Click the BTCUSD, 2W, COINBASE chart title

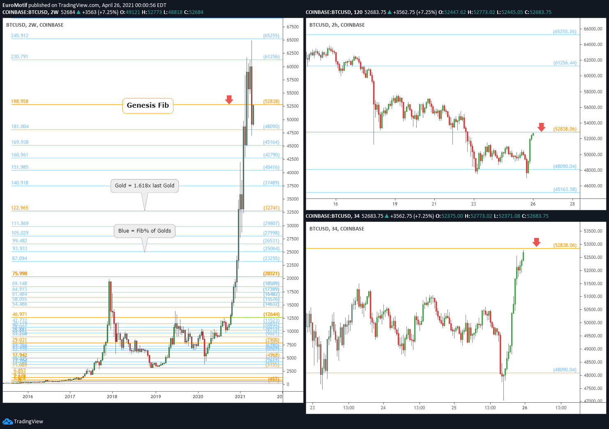pos(35,25)
